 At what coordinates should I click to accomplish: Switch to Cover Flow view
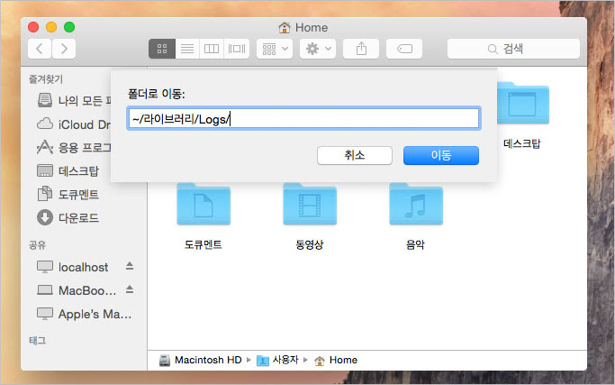point(237,49)
